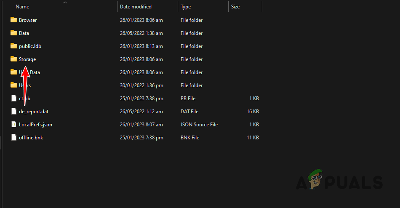The image size is (400, 208).
Task: Click the date 26/05/2022 1:12 am
Action: click(x=141, y=112)
